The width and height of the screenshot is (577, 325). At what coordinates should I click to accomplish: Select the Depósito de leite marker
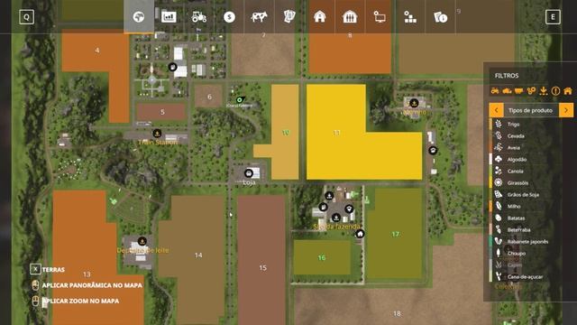click(x=142, y=241)
